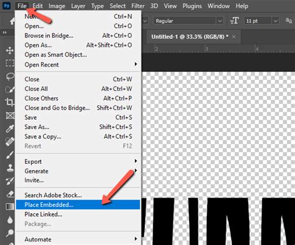Image resolution: width=295 pixels, height=245 pixels.
Task: Select the Blur tool
Action: [10, 220]
